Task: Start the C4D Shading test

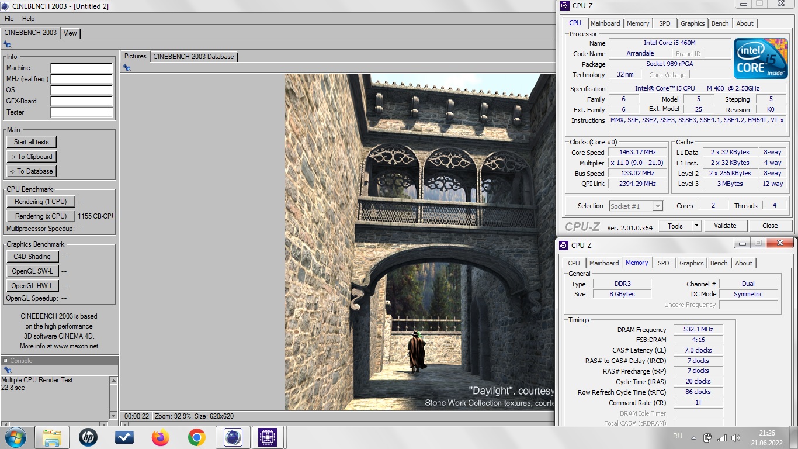Action: [32, 257]
